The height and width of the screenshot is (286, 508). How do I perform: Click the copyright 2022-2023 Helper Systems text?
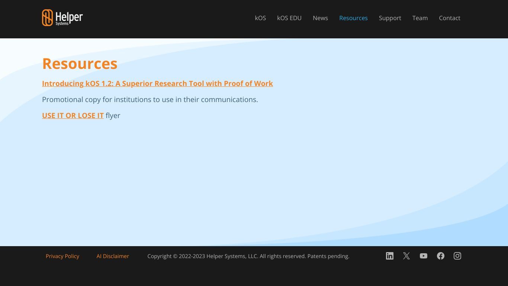click(248, 256)
